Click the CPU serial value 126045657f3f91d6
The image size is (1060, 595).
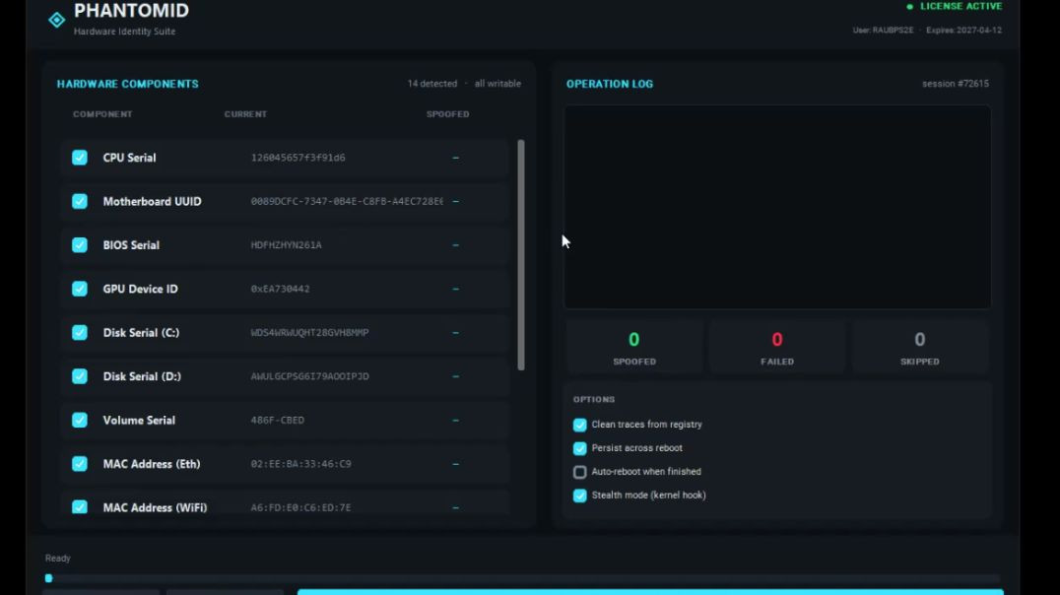pos(298,158)
